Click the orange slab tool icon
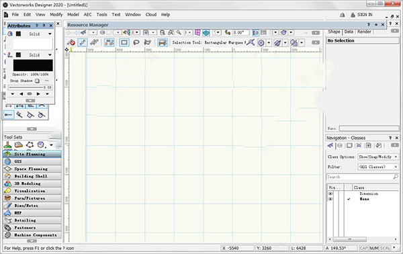This screenshot has width=403, height=254. (x=19, y=144)
